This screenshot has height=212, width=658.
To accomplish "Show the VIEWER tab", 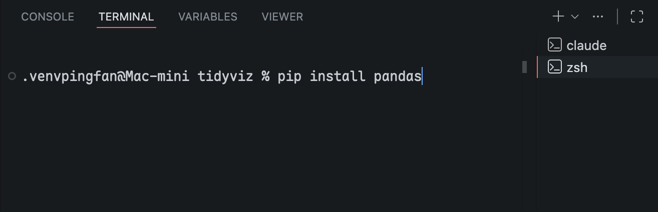I will [282, 16].
